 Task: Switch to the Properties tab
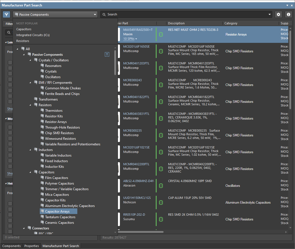point(32,246)
